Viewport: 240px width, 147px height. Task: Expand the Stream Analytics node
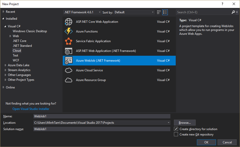pyautogui.click(x=5, y=70)
